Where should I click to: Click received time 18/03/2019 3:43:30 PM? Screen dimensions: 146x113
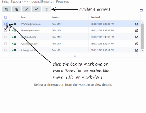(x=102, y=37)
